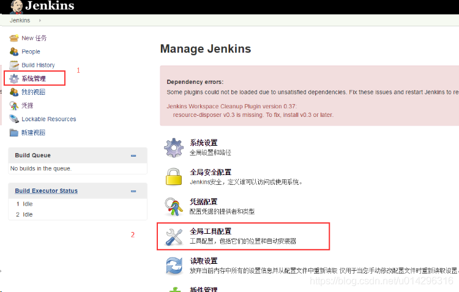Expand the breadcrumb arrow after Jenkins

[40, 20]
